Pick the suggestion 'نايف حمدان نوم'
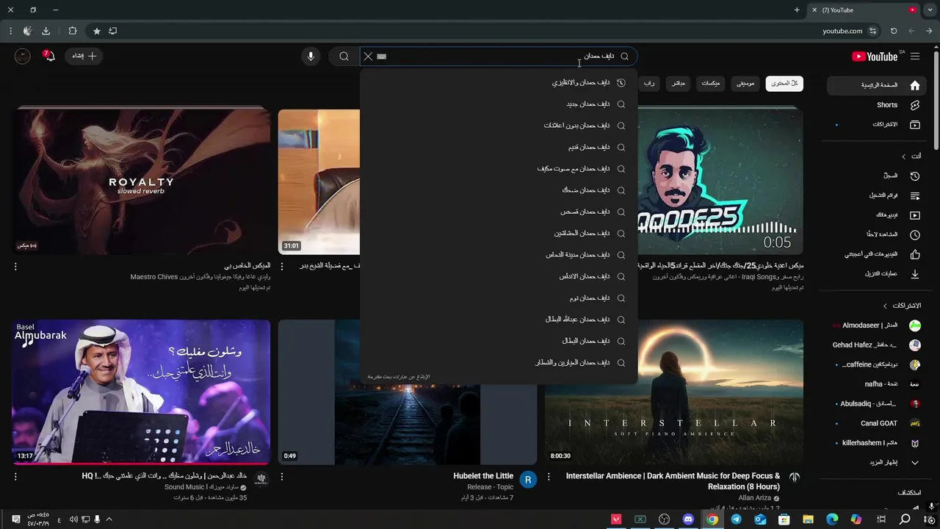940x529 pixels. coord(499,298)
